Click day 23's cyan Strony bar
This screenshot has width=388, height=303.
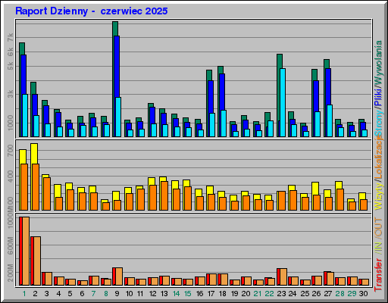(283, 102)
